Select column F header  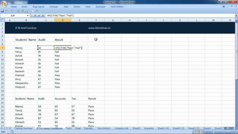(96, 20)
